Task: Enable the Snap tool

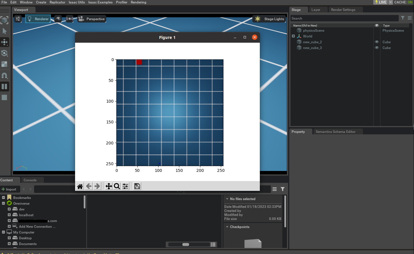Action: (x=4, y=75)
